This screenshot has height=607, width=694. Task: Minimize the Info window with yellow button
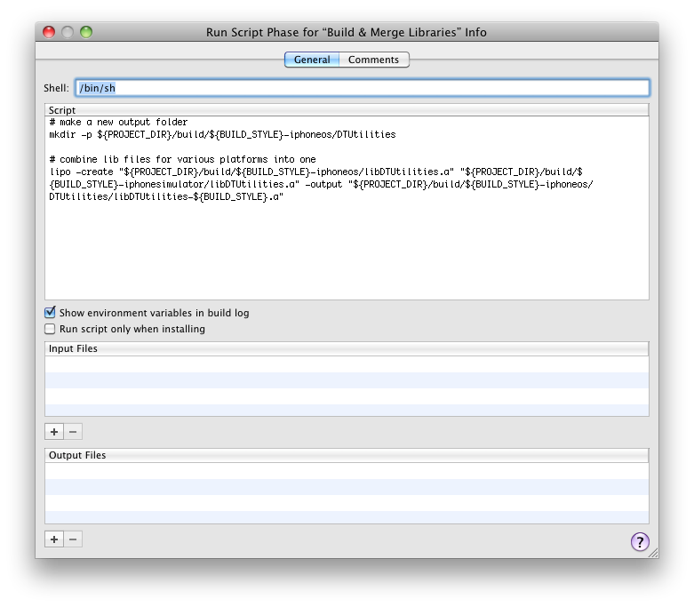68,32
